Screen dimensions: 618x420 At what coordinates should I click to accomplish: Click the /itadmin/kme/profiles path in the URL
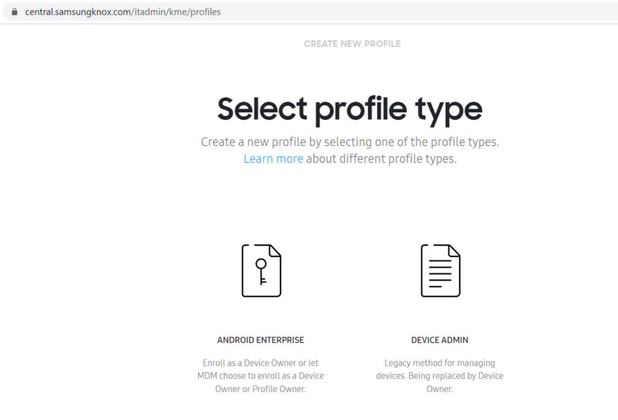click(x=176, y=12)
